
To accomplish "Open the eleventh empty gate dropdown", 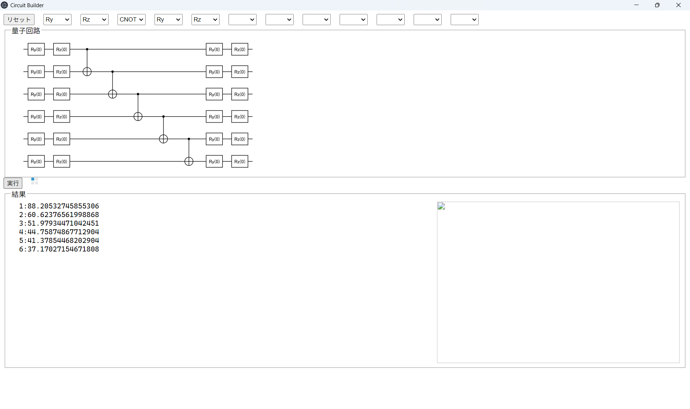I will pos(428,19).
